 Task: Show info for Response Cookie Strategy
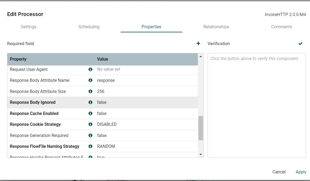[x=90, y=124]
